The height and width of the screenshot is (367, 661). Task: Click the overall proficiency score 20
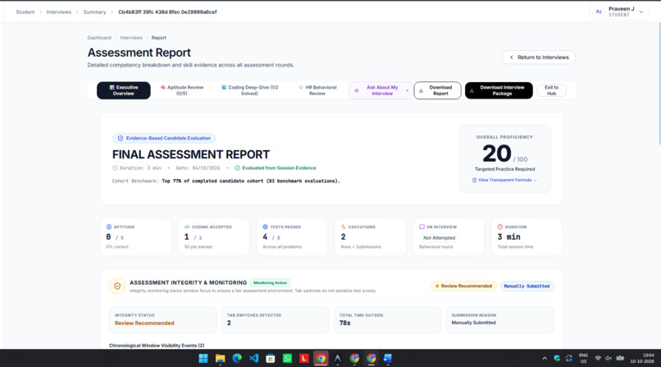[497, 154]
